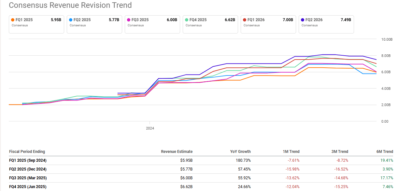Click the -15.25% 3M trend value
Viewport: 398px width, 191px height.
(x=341, y=187)
